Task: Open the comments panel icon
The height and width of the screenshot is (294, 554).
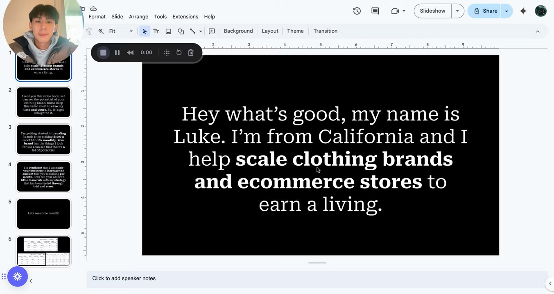Action: click(375, 11)
